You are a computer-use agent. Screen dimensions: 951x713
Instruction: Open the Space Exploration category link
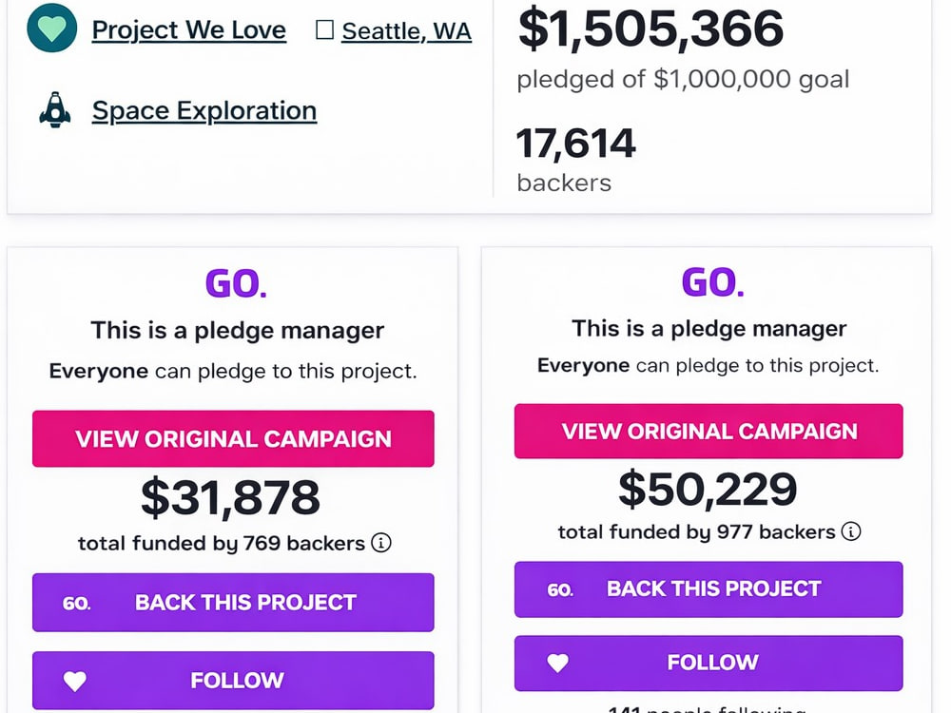pos(204,111)
